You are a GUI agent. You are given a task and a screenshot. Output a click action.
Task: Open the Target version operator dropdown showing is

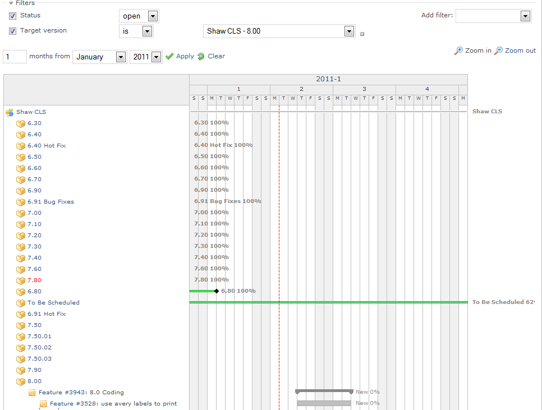(136, 31)
